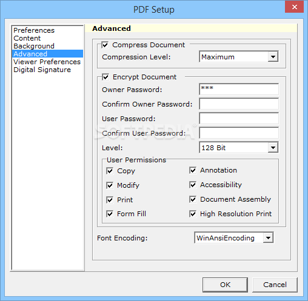The height and width of the screenshot is (301, 308).
Task: Select Advanced in the left list
Action: point(47,54)
